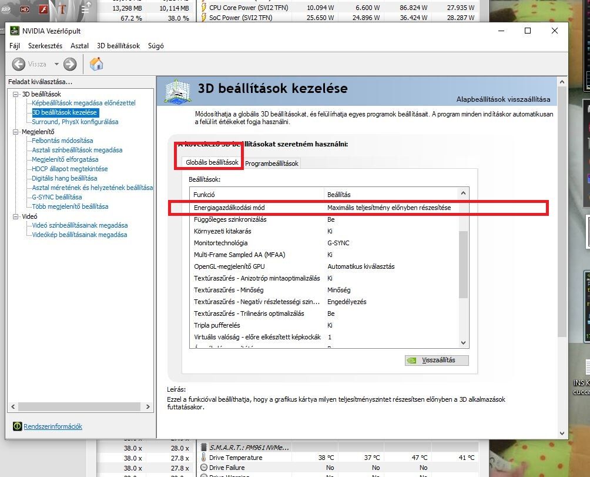
Task: Collapse the Videó tree node
Action: tap(15, 216)
